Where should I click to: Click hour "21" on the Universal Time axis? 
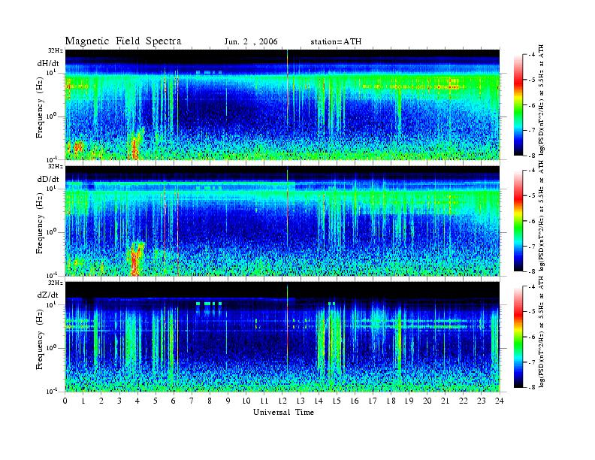tap(445, 401)
